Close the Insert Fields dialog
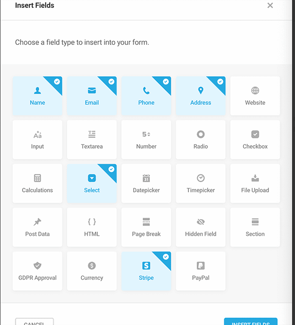Image resolution: width=295 pixels, height=325 pixels. (x=270, y=5)
